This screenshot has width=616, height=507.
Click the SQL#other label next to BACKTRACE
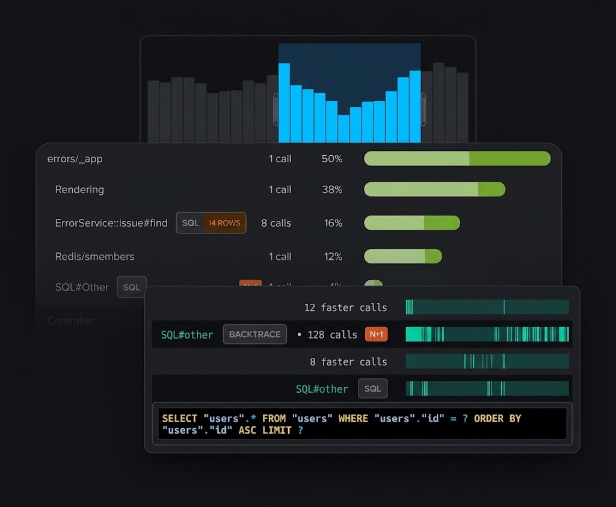(187, 334)
